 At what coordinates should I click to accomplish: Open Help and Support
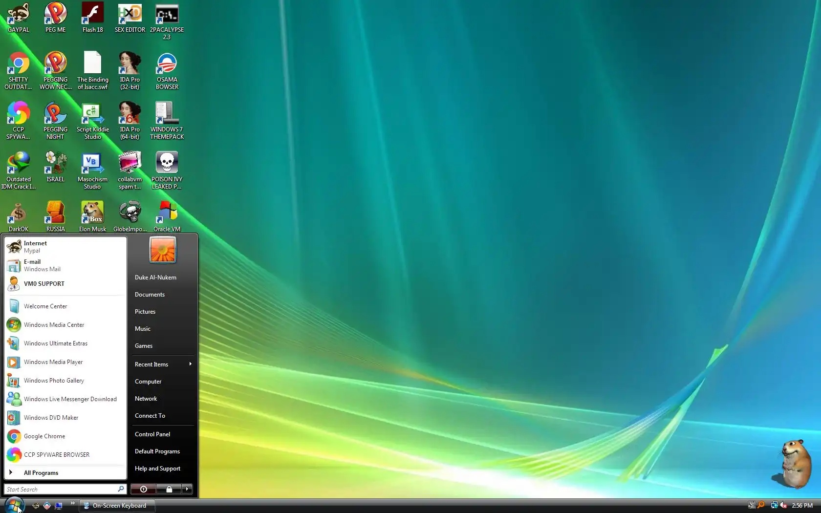163,469
